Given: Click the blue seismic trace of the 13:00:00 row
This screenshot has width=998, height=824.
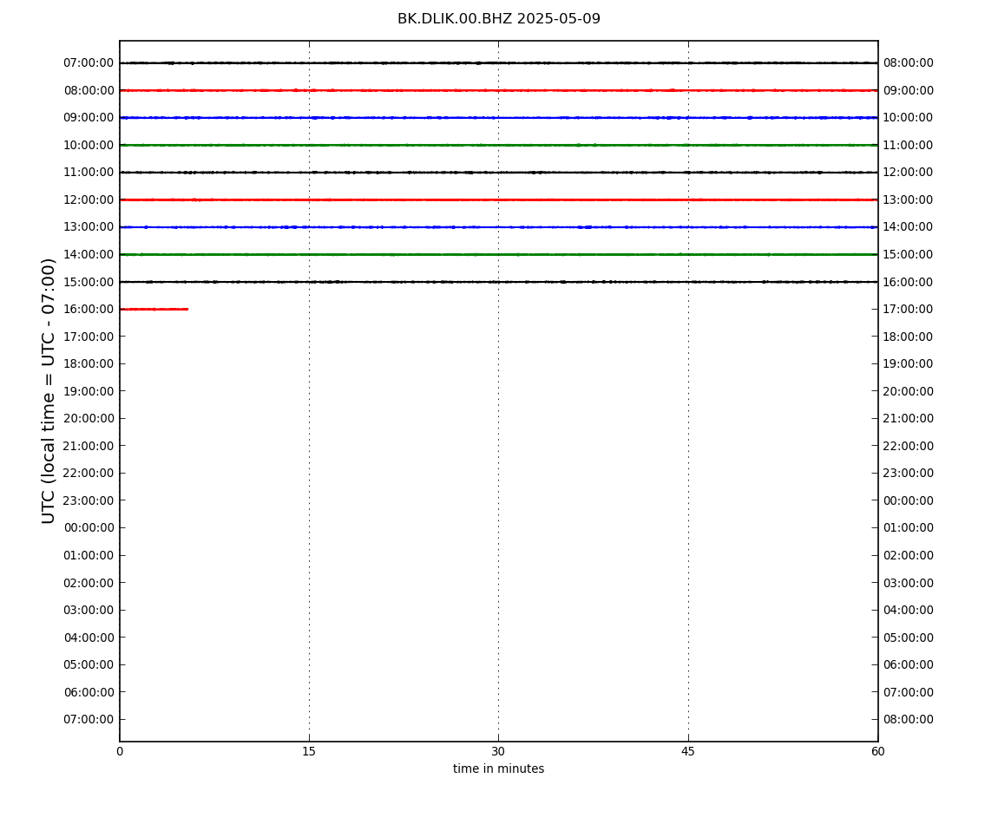Looking at the screenshot, I should coord(498,227).
